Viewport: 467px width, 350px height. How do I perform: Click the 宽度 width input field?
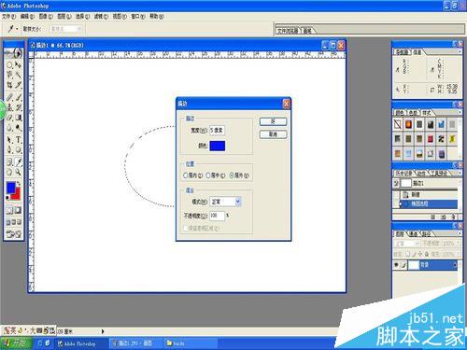tap(217, 131)
